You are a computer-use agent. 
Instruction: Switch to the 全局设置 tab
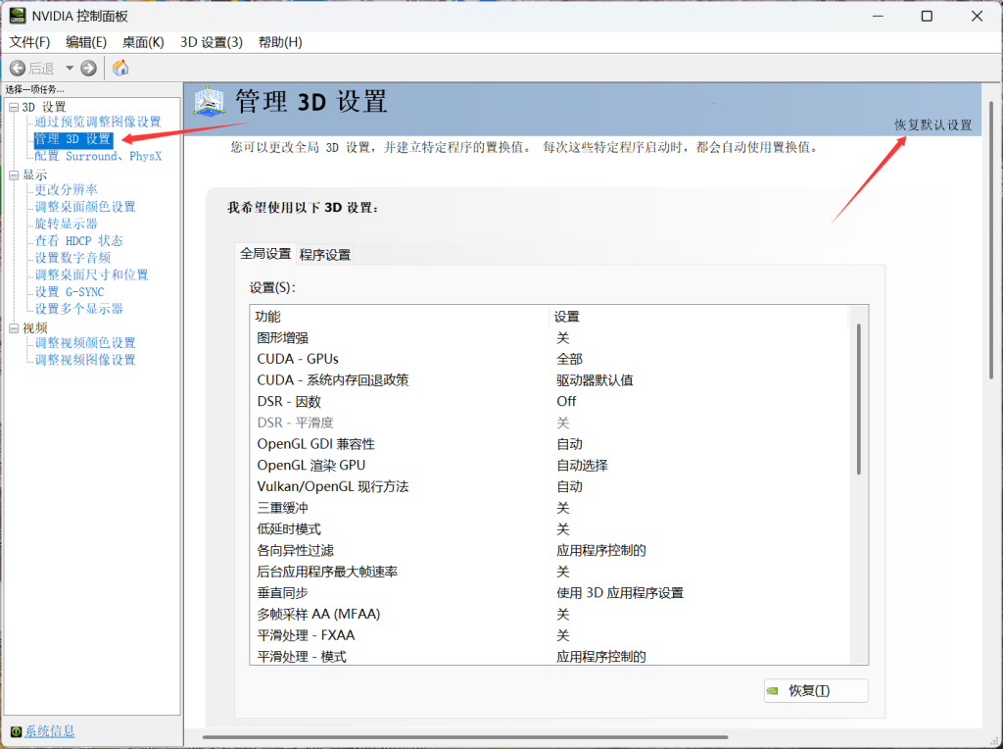265,254
